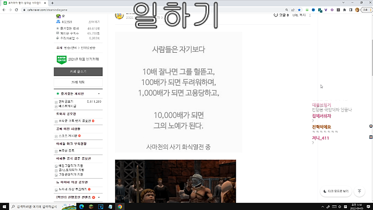Click the dark 카페 글쓰기 button
373x210 pixels.
click(x=78, y=72)
